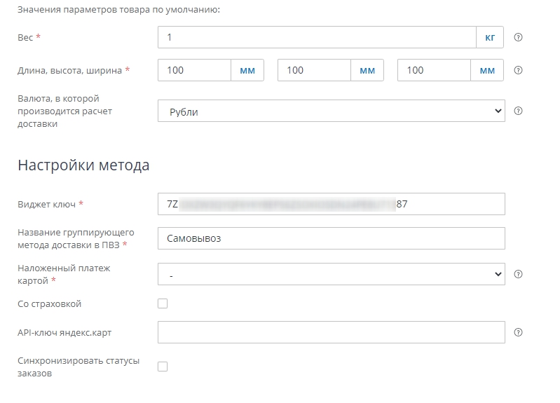560x403 pixels.
Task: Click help icon next to currency dropdown
Action: pos(519,111)
